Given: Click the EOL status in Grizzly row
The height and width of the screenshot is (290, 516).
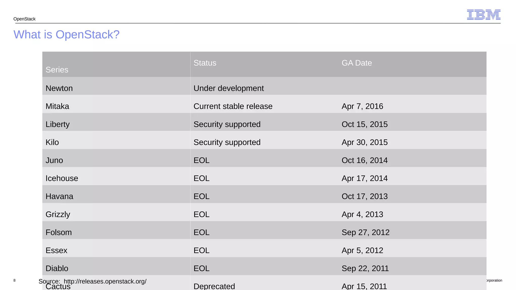Looking at the screenshot, I should pyautogui.click(x=202, y=214).
